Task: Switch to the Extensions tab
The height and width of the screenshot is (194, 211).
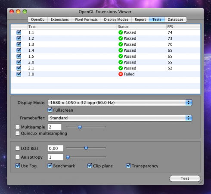Action: (60, 19)
